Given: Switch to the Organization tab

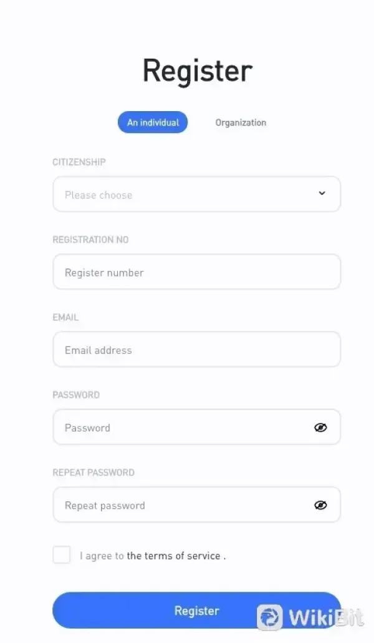Looking at the screenshot, I should pos(241,122).
